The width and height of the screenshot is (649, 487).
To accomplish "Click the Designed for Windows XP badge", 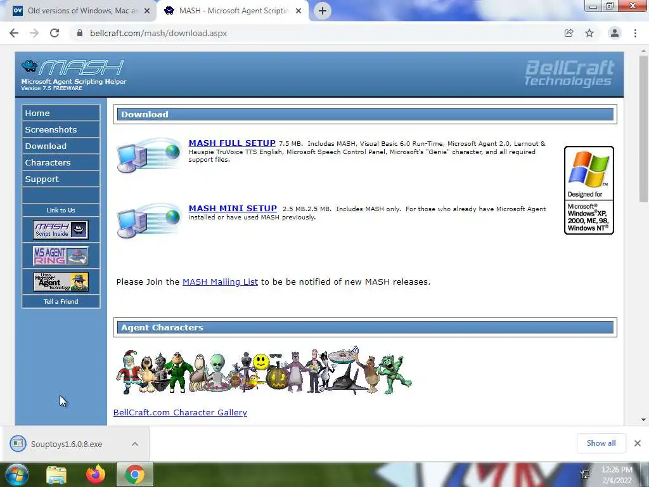I will [589, 190].
